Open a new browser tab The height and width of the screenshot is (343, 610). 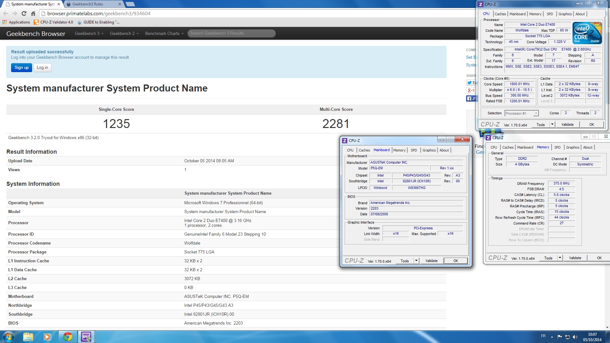(130, 4)
